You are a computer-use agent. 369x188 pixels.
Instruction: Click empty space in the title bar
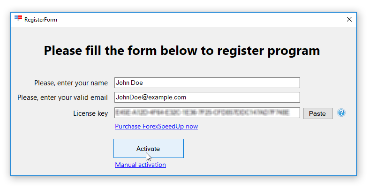(x=188, y=19)
